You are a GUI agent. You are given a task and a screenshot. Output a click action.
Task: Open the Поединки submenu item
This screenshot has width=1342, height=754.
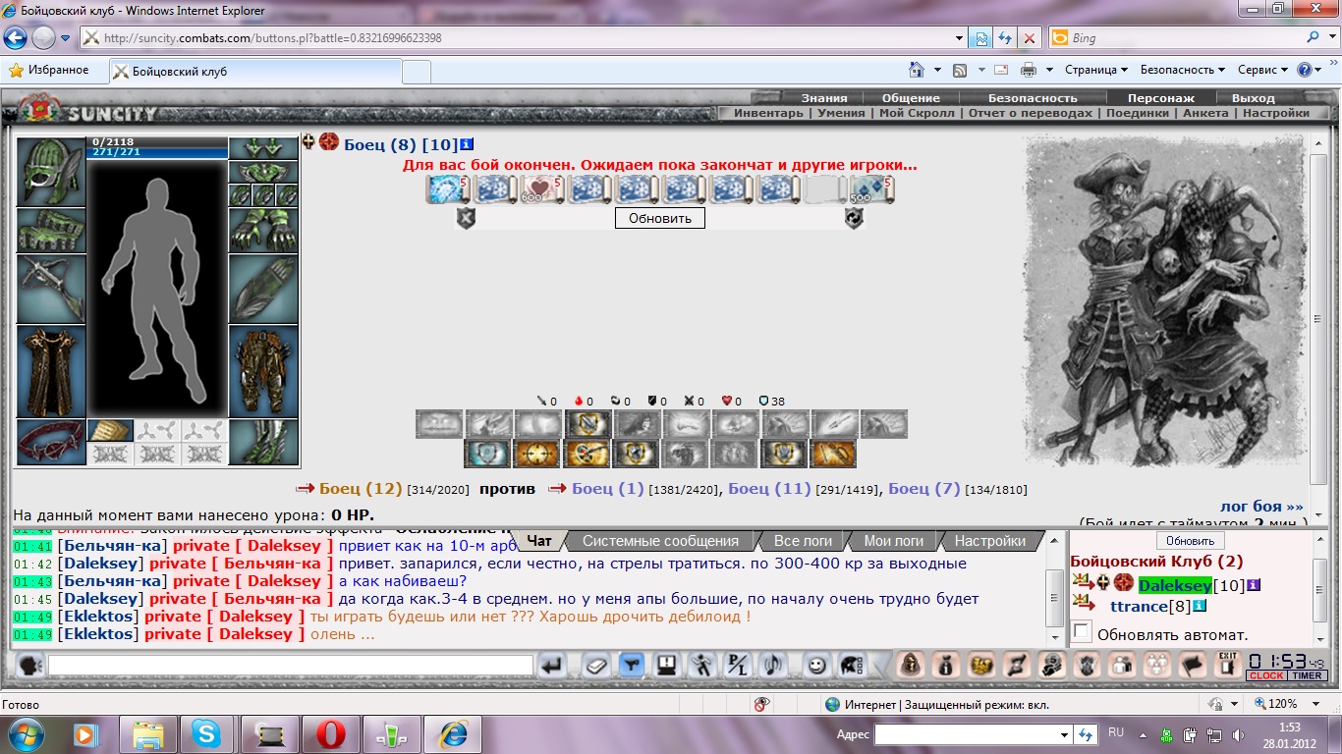1138,113
